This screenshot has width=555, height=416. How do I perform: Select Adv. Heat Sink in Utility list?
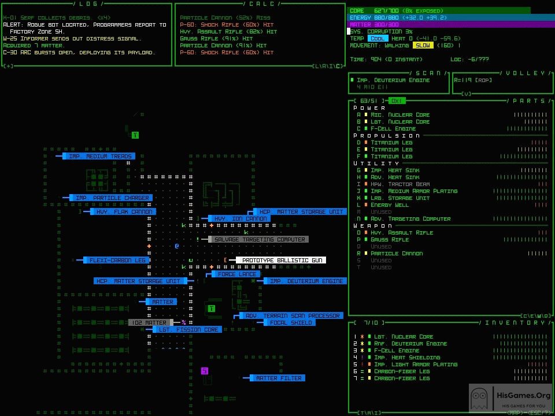[452, 177]
